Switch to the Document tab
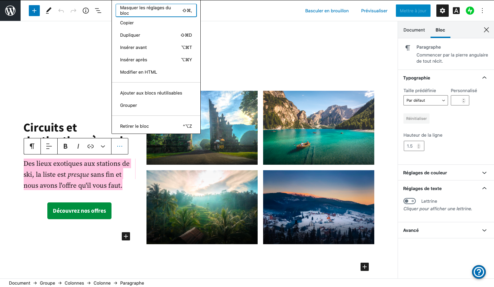The image size is (494, 287). 414,30
